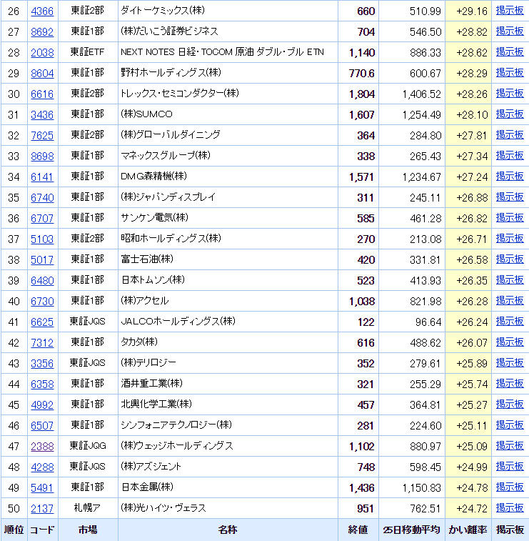Select closing price 770.6 for 野村
The height and width of the screenshot is (541, 529).
(361, 74)
